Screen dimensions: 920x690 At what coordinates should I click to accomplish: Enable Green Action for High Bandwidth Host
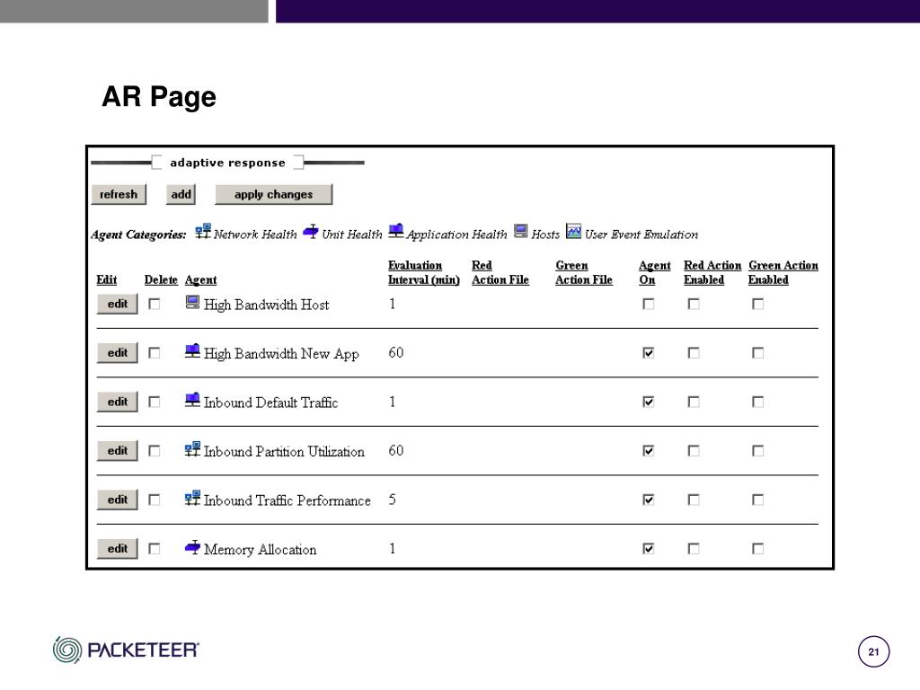click(x=758, y=304)
